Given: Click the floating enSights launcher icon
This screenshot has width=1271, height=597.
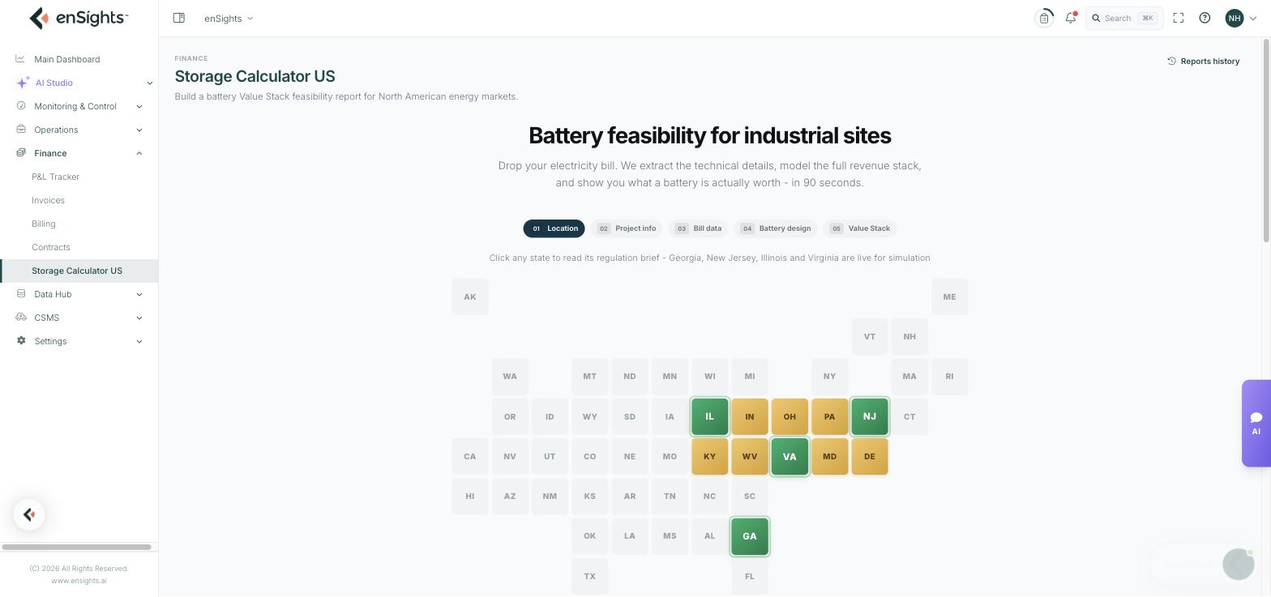Looking at the screenshot, I should (x=29, y=514).
